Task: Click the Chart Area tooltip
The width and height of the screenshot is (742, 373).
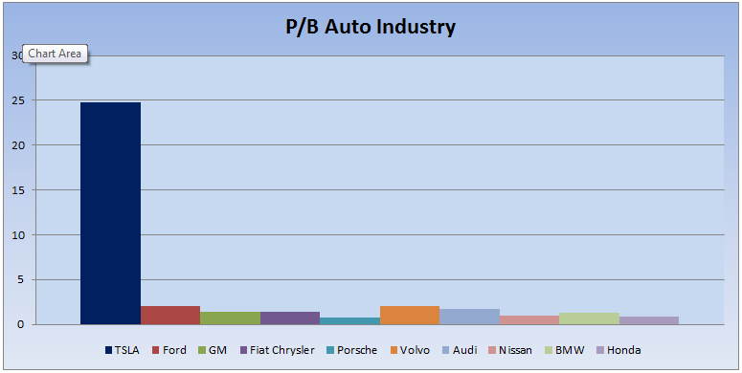Action: tap(55, 54)
